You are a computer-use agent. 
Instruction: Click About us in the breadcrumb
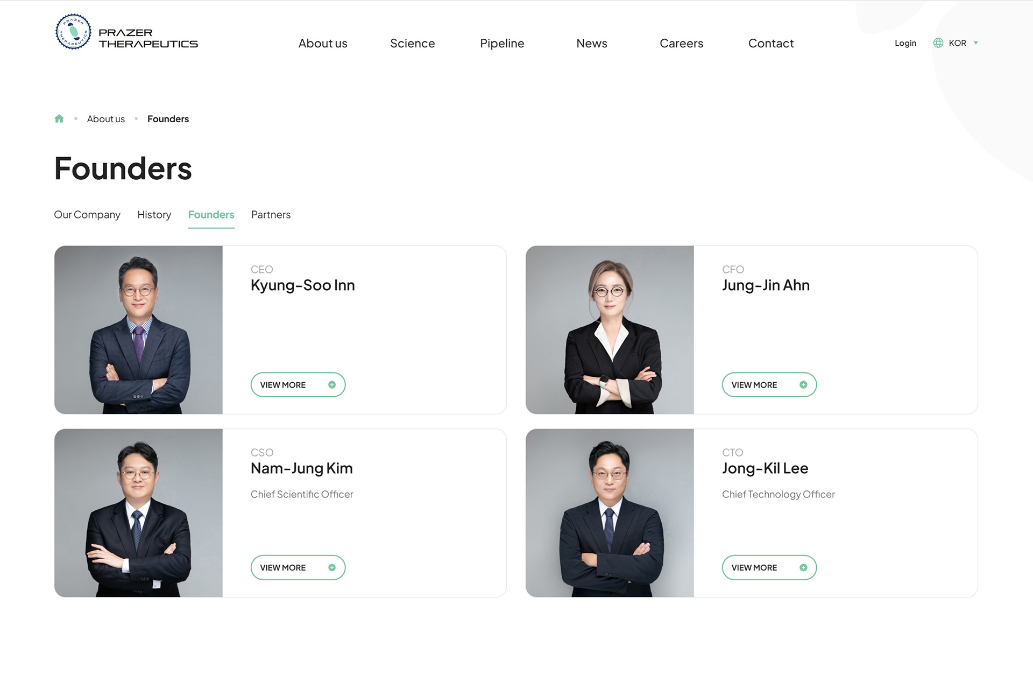coord(106,119)
